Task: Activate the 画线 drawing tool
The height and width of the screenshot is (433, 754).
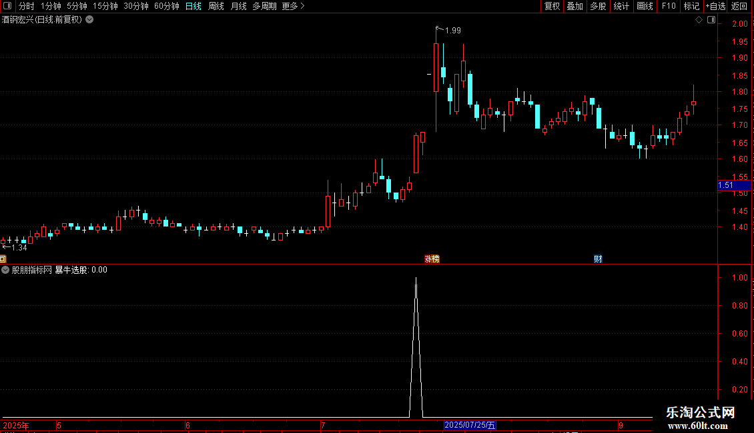Action: (x=645, y=6)
